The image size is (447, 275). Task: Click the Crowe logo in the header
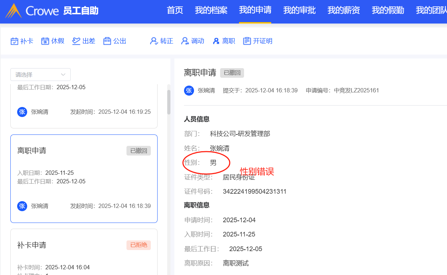tap(32, 11)
